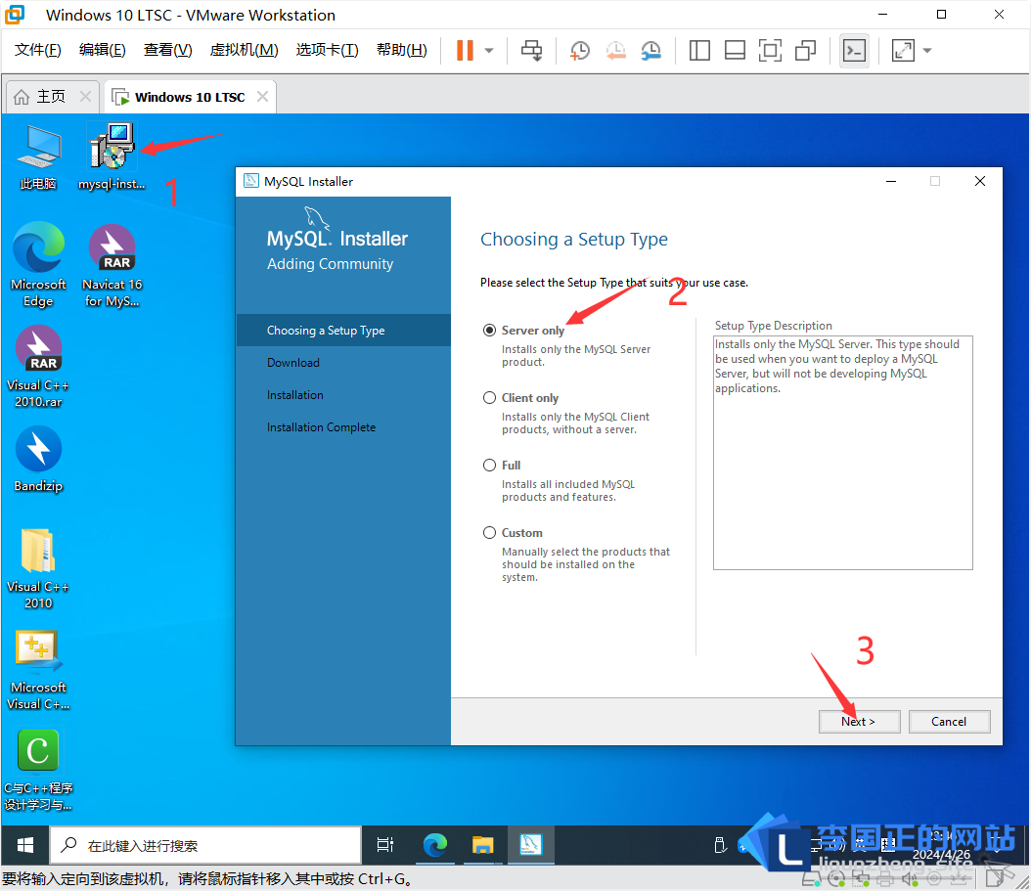The width and height of the screenshot is (1031, 891).
Task: Pause the virtual machine from the toolbar
Action: point(465,51)
